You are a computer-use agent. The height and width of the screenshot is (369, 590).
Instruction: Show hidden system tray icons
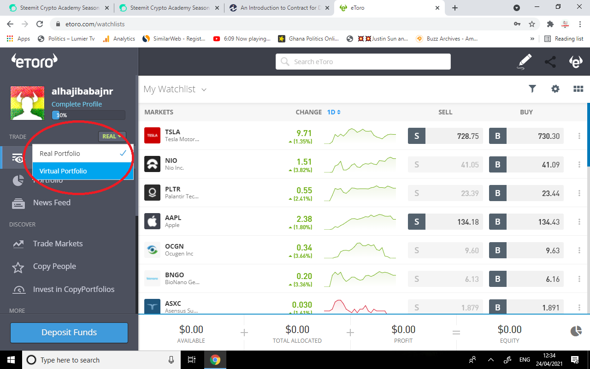[490, 360]
